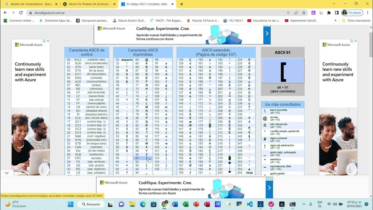Bookmark this page with the star icon
This screenshot has height=210, width=373.
pyautogui.click(x=304, y=13)
